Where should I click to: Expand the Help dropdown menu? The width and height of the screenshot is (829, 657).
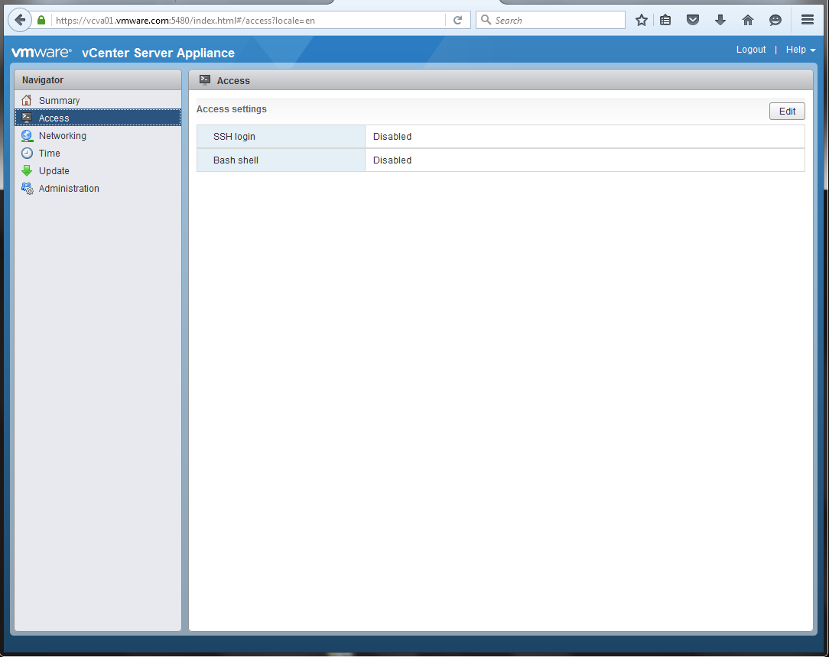pyautogui.click(x=800, y=49)
